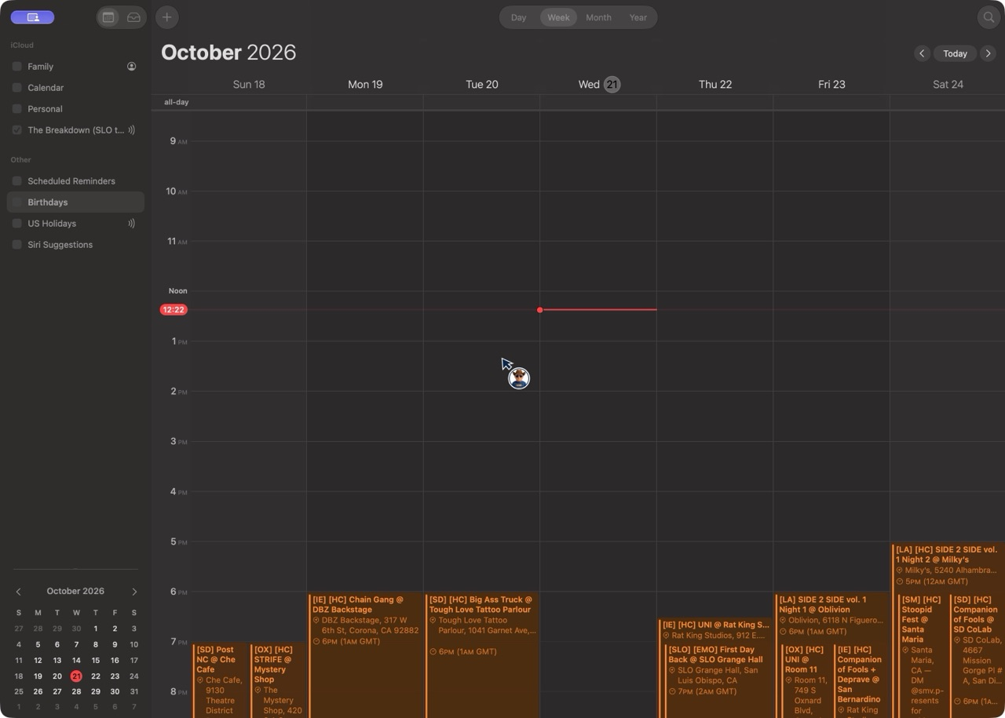Open the Stoopid Fest @ Santa Maria event
1005x718 pixels.
923,656
